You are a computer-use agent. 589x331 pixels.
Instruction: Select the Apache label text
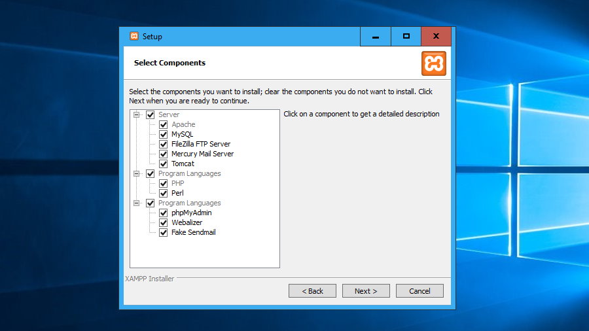(183, 124)
